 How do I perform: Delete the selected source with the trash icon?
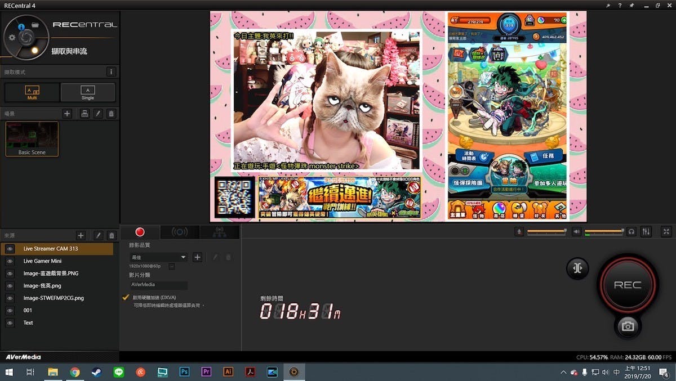[112, 236]
